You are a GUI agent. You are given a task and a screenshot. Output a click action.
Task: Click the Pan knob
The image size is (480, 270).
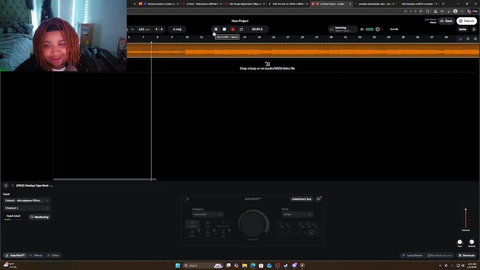(x=460, y=242)
